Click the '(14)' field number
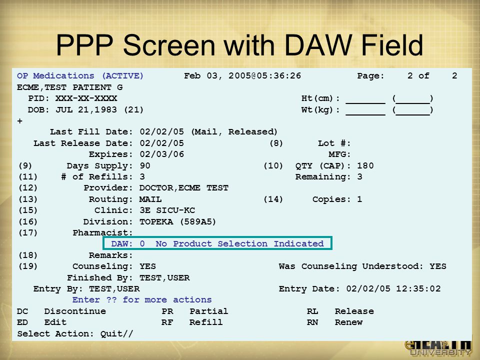The width and height of the screenshot is (480, 360). pos(273,199)
